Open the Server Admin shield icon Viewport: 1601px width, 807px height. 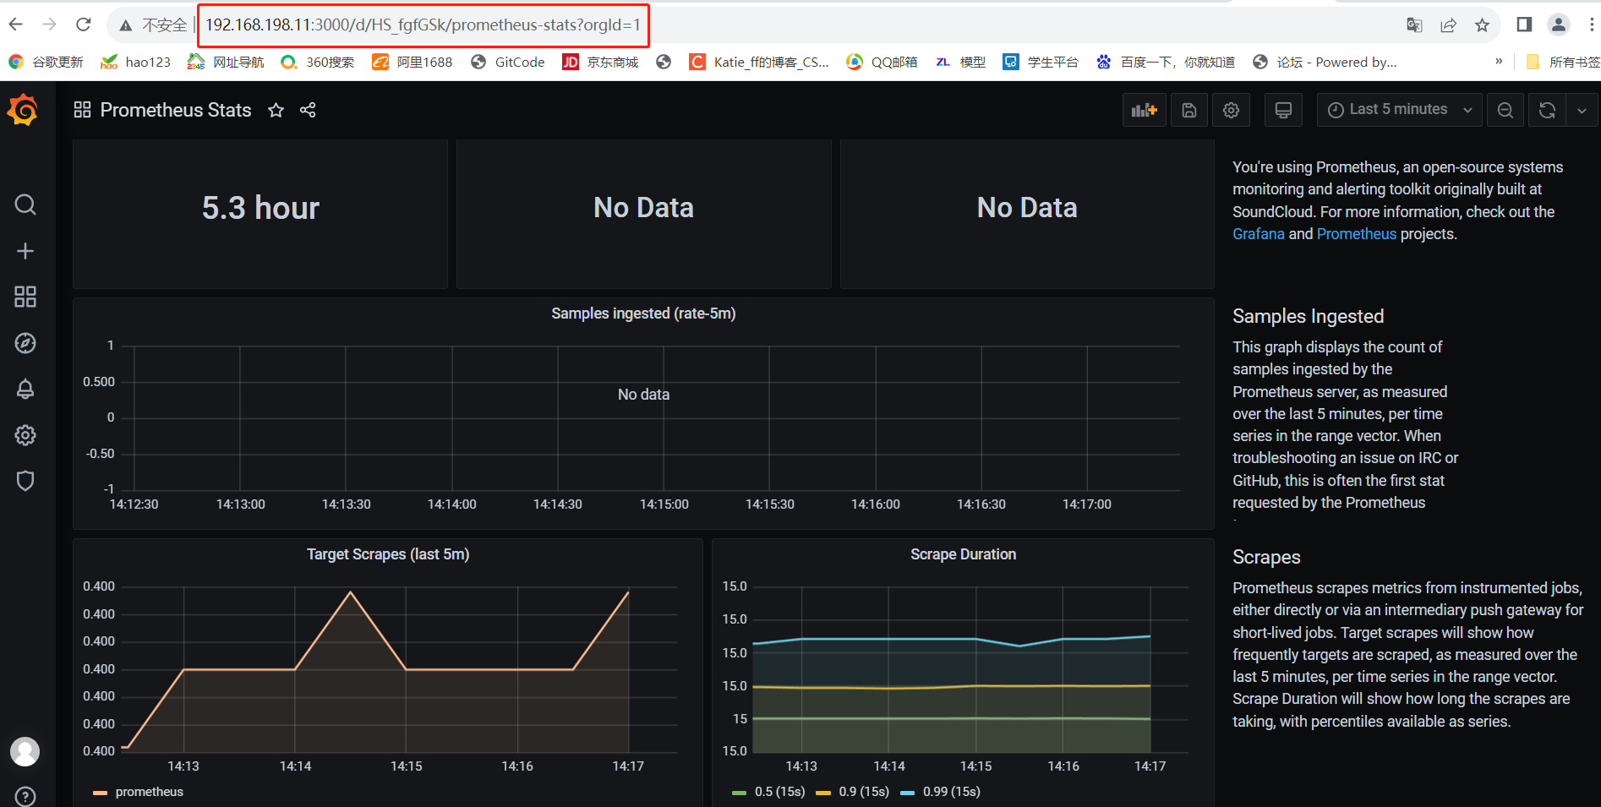(25, 481)
